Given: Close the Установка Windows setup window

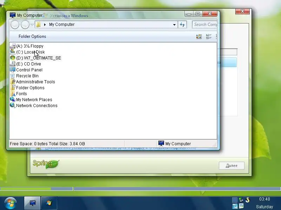Looking at the screenshot, I should pyautogui.click(x=242, y=11).
